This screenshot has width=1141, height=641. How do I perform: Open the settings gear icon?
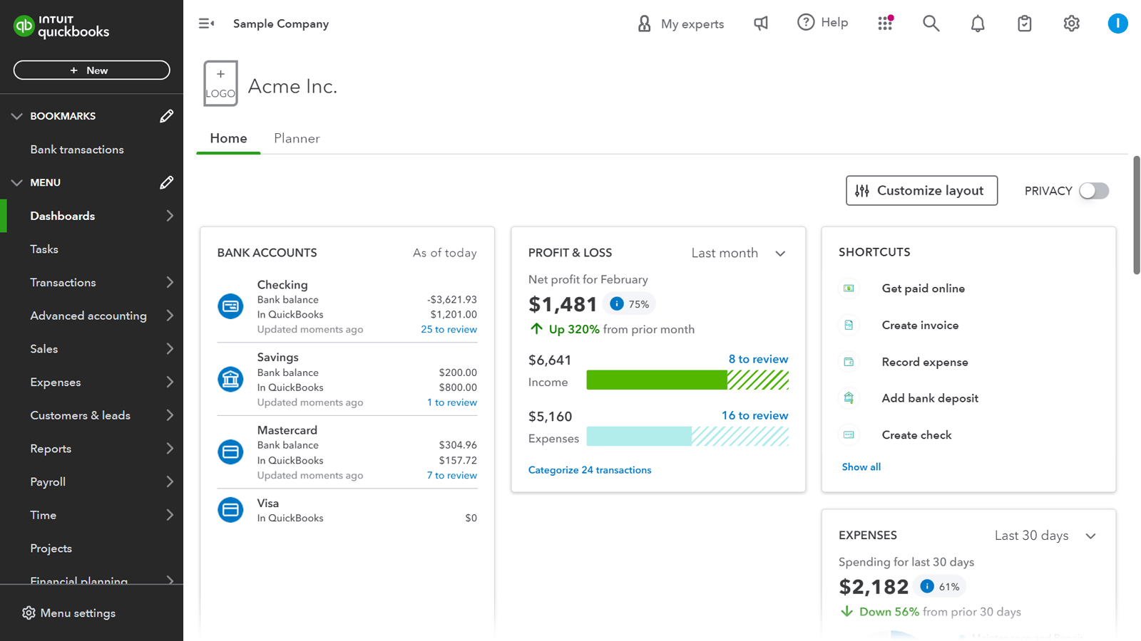click(x=1071, y=23)
